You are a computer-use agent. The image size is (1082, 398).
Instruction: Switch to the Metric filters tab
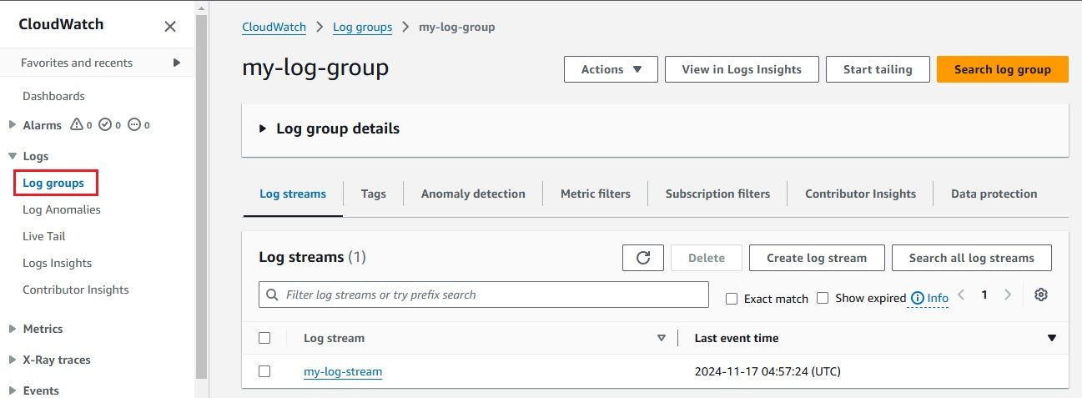coord(595,194)
